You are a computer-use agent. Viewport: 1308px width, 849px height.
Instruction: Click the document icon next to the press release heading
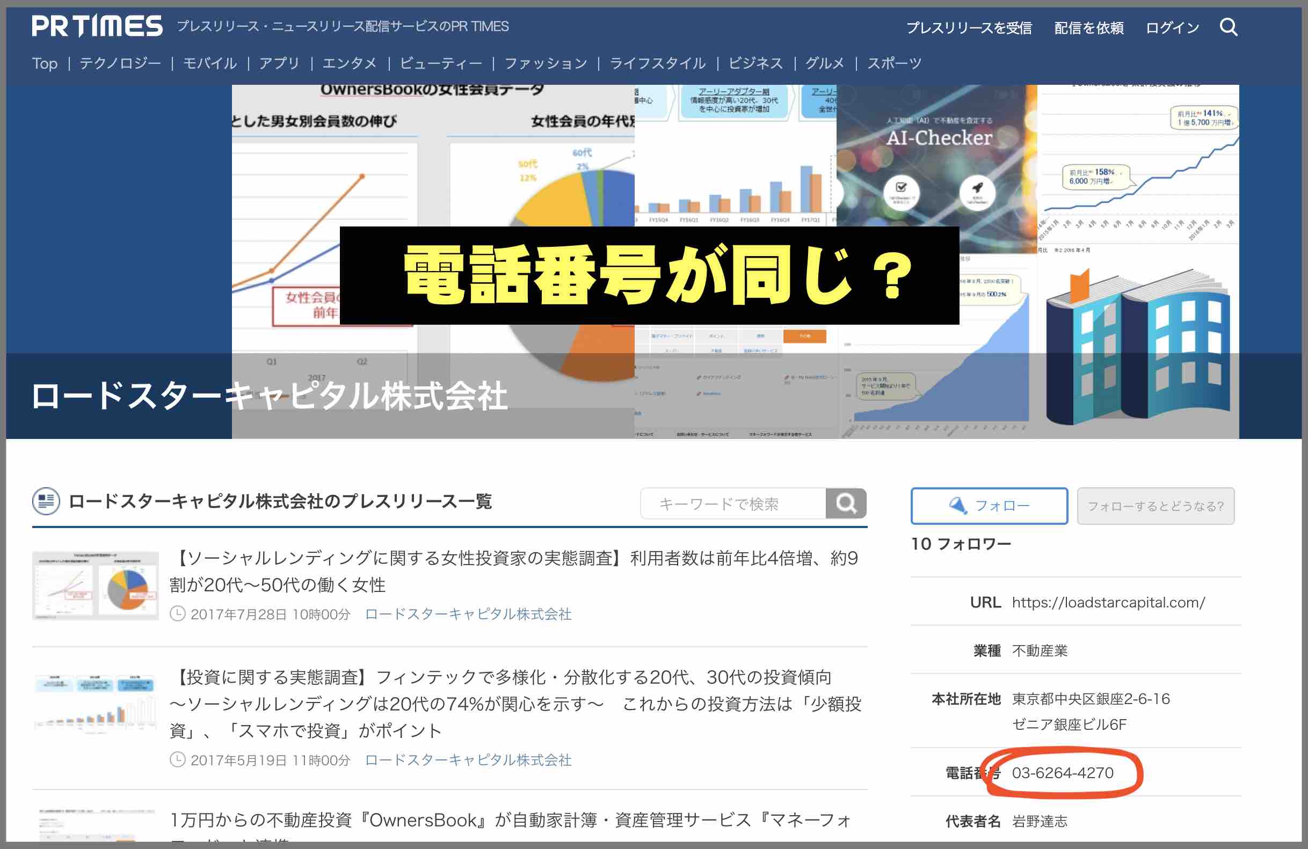pos(46,501)
